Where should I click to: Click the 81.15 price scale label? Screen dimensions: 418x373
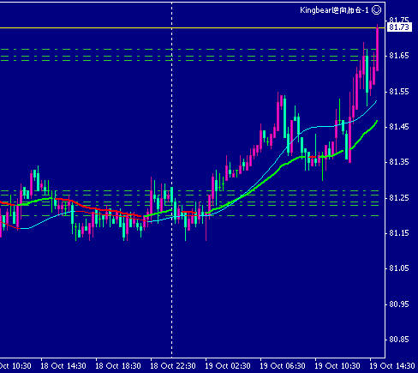pyautogui.click(x=399, y=233)
